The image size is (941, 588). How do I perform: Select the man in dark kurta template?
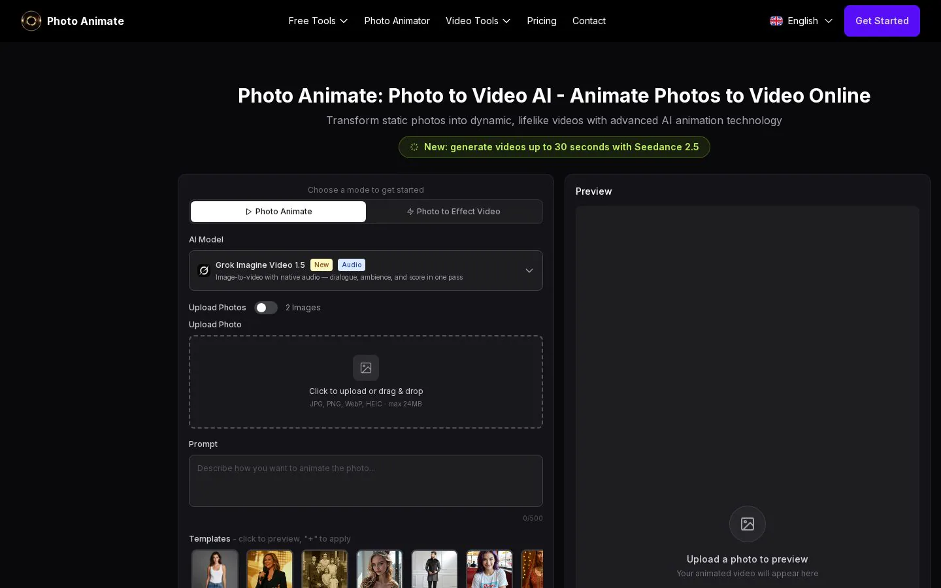(x=435, y=569)
